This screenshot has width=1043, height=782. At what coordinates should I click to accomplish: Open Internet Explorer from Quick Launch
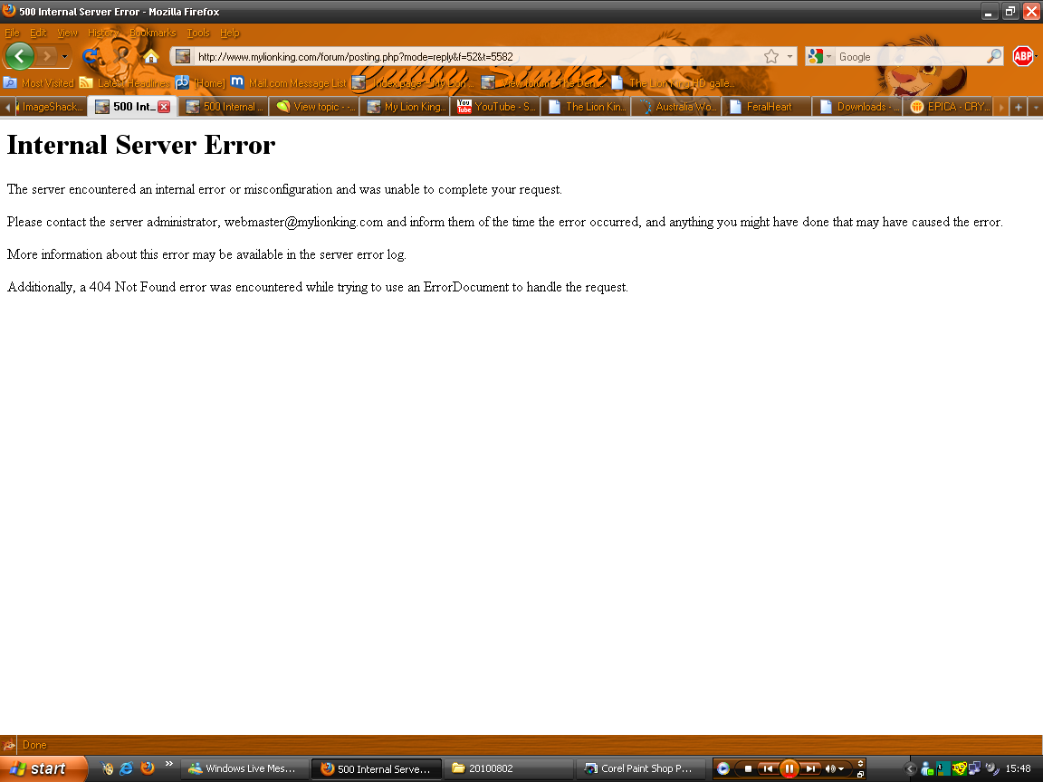[x=127, y=768]
